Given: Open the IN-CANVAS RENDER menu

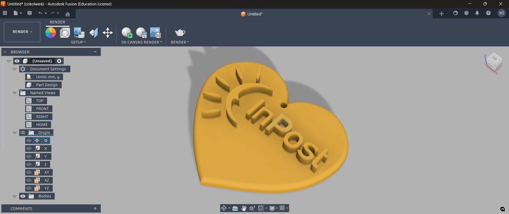Looking at the screenshot, I should tap(141, 42).
